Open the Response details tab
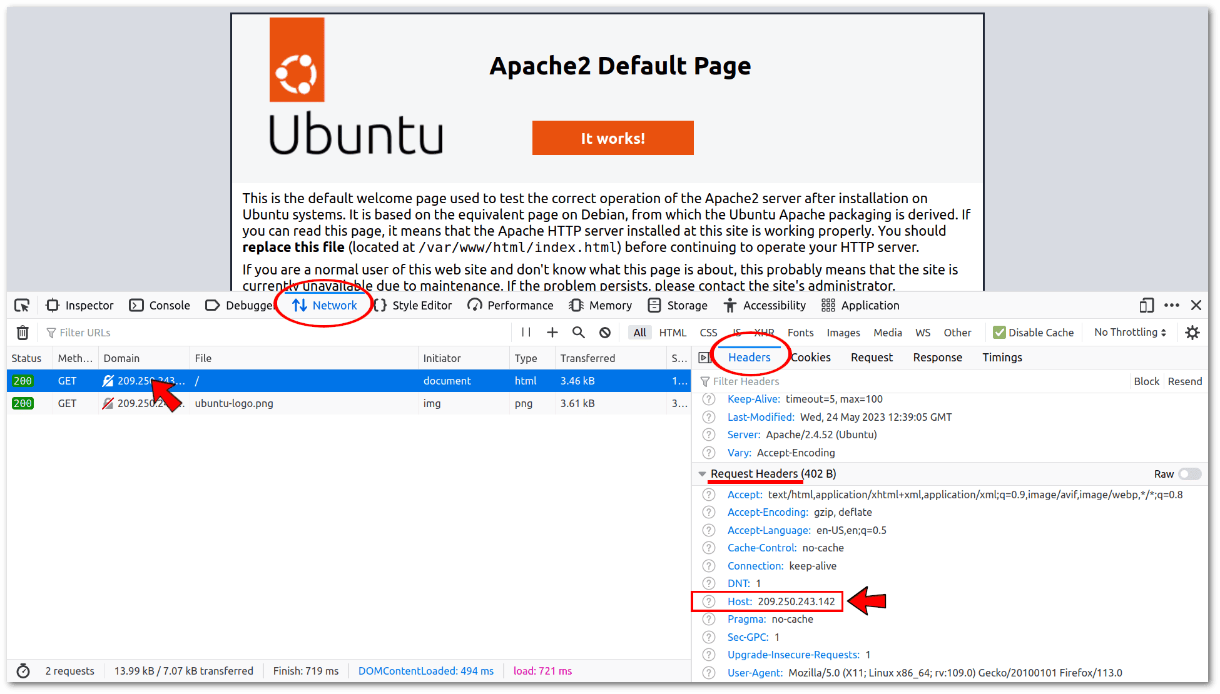 937,358
